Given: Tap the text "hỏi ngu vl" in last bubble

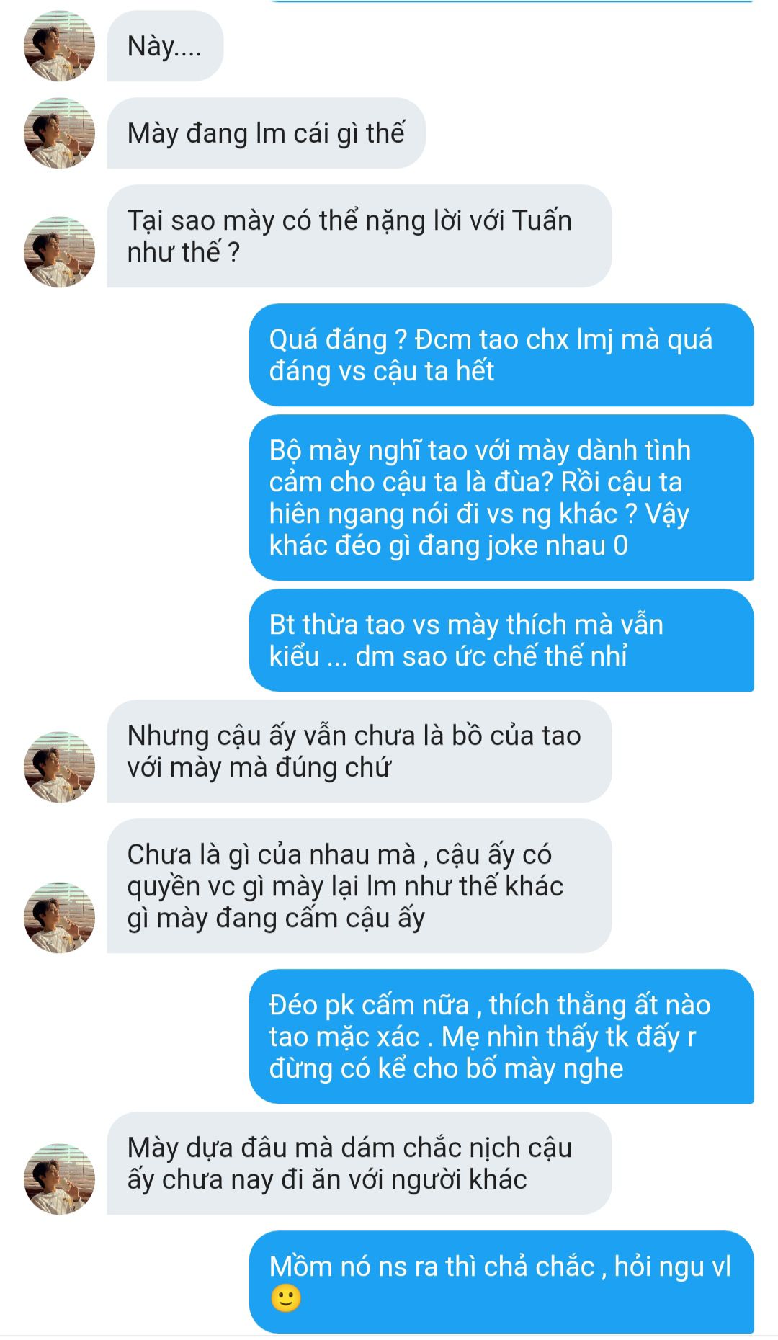Looking at the screenshot, I should pyautogui.click(x=673, y=1267).
